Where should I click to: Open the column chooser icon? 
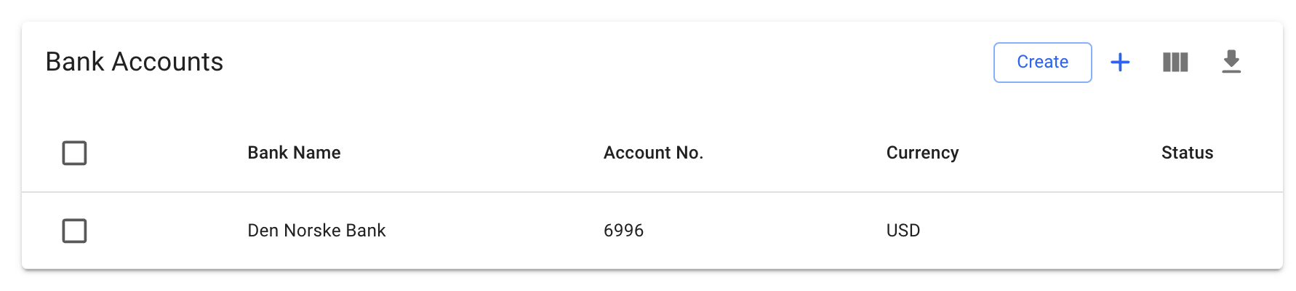tap(1175, 63)
